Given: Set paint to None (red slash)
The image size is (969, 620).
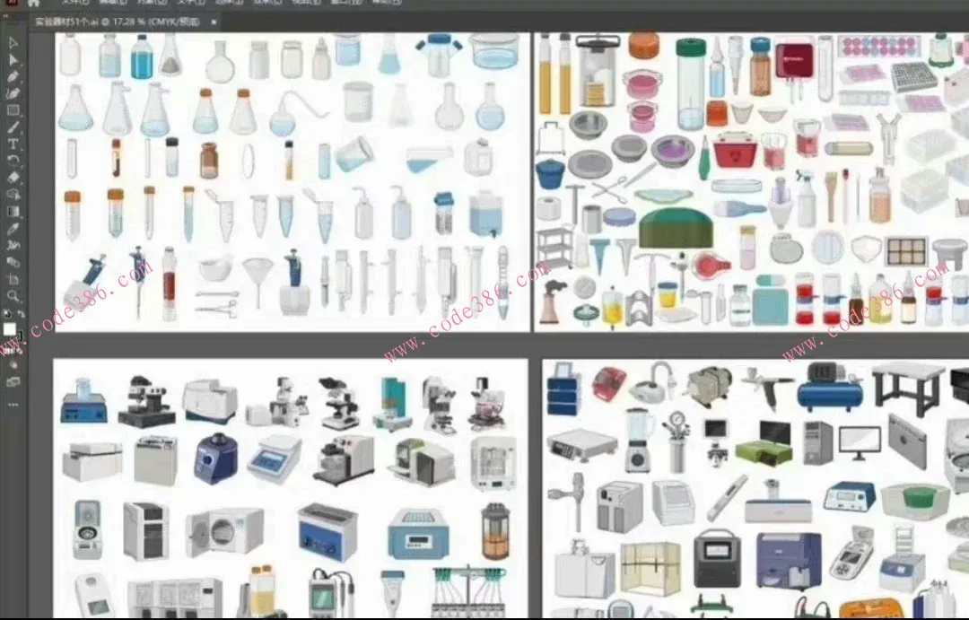Looking at the screenshot, I should [x=19, y=351].
